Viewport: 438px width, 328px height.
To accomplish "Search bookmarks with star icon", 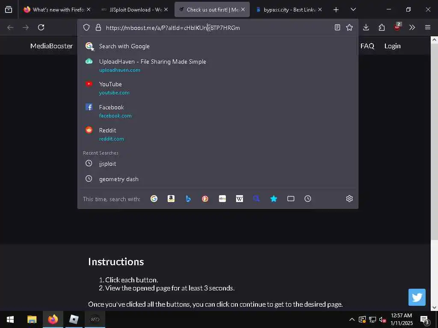I will (274, 199).
